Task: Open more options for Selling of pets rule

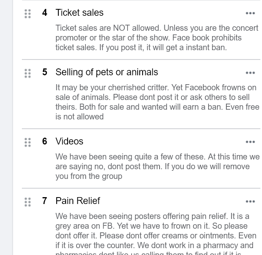Action: click(250, 73)
